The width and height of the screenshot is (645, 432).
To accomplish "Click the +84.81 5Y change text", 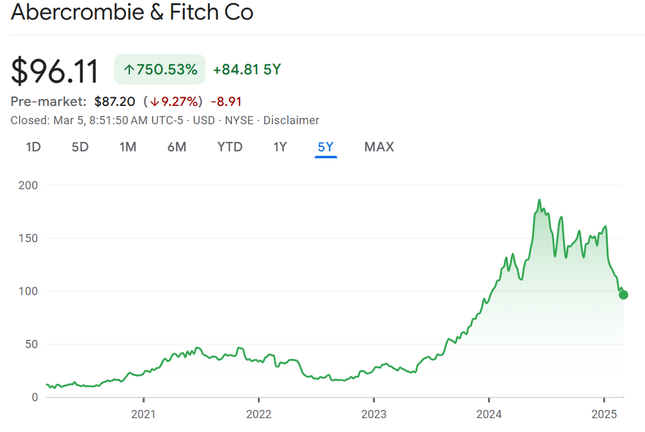I will (x=247, y=69).
